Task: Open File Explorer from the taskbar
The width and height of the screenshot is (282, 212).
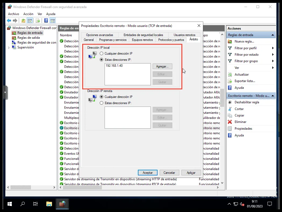Action: pyautogui.click(x=49, y=204)
